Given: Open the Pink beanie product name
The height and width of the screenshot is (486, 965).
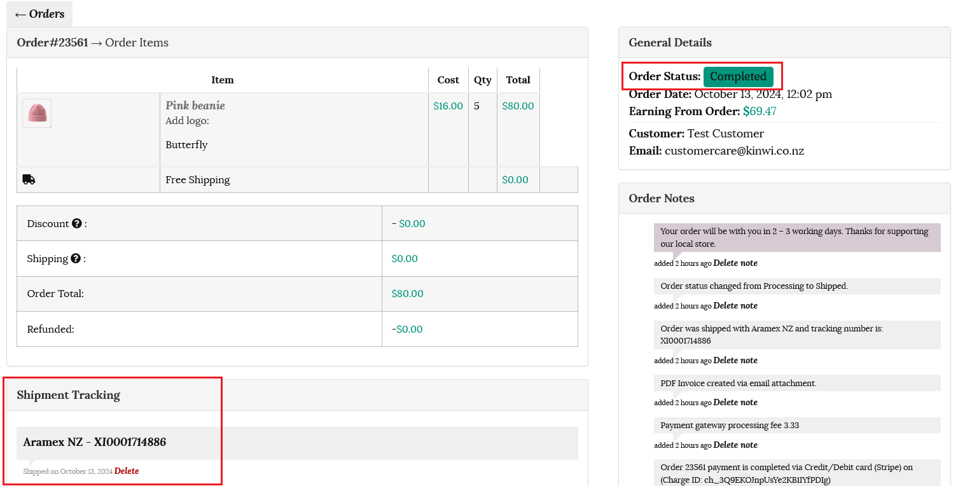Looking at the screenshot, I should coord(195,106).
